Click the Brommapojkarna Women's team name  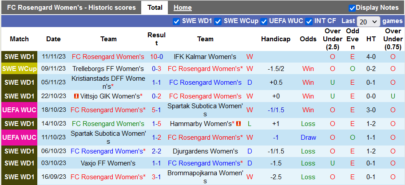(x=205, y=177)
